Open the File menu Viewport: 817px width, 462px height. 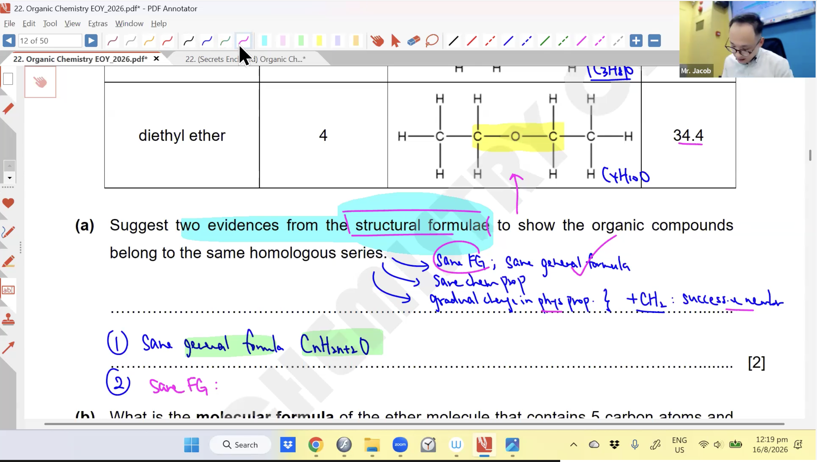(x=9, y=23)
